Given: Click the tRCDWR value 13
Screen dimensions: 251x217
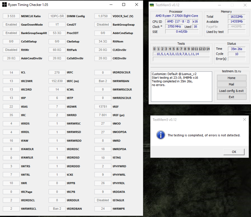Looking at the screenshot, I should [11, 81].
